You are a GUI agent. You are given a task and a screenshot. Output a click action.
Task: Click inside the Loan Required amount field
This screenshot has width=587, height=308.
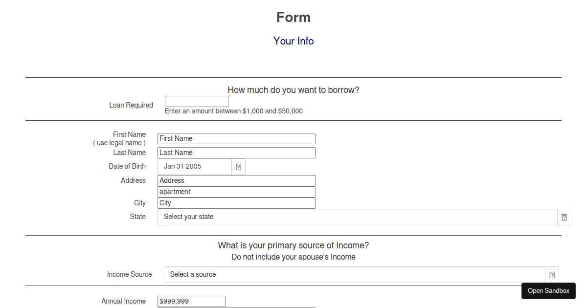point(196,101)
